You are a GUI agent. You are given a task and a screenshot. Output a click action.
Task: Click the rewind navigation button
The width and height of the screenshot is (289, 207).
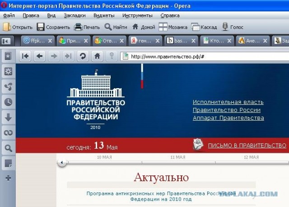25,56
